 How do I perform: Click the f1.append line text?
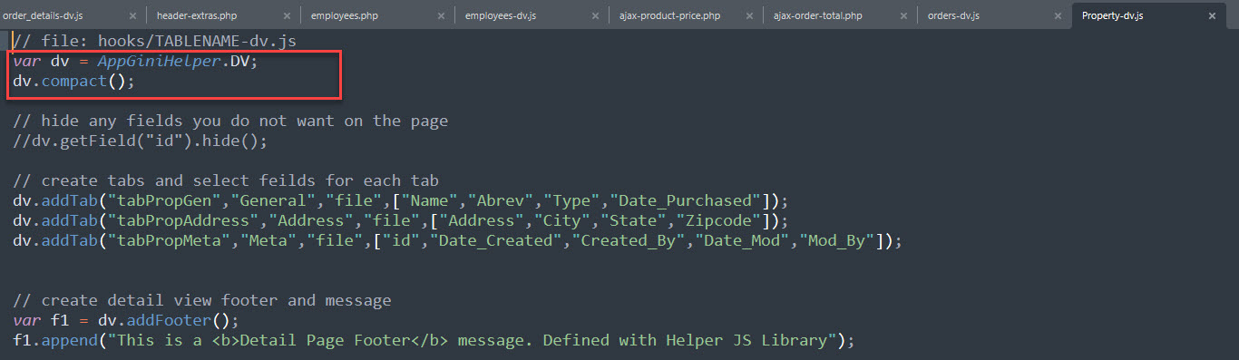pyautogui.click(x=434, y=340)
